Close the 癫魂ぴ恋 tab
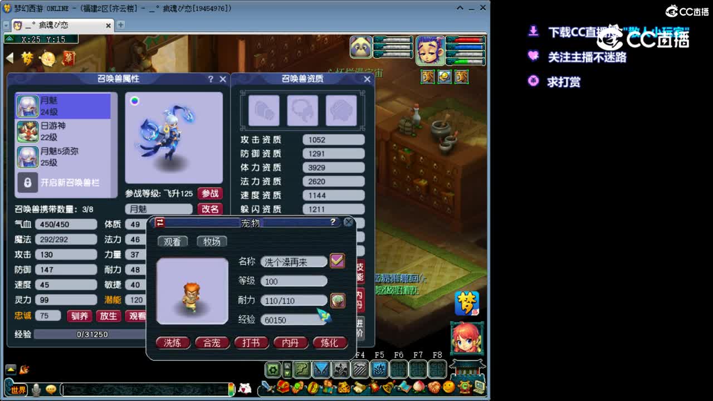Image resolution: width=713 pixels, height=401 pixels. [x=108, y=26]
